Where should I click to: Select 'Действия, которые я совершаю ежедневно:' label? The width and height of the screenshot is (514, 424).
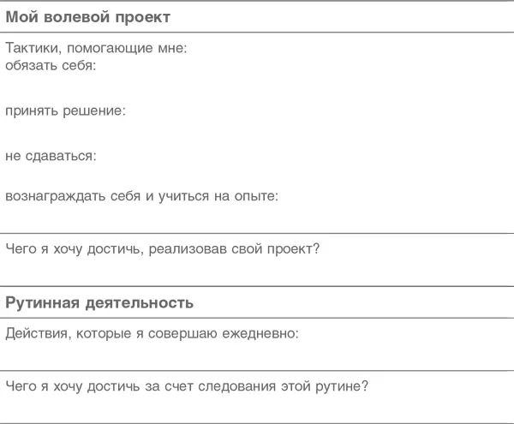click(x=152, y=334)
